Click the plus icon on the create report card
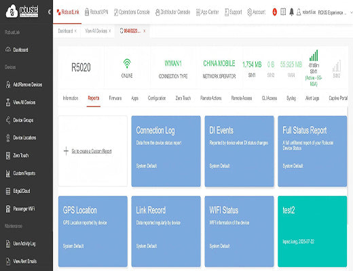Viewport: 353px width, 271px height. pyautogui.click(x=66, y=151)
